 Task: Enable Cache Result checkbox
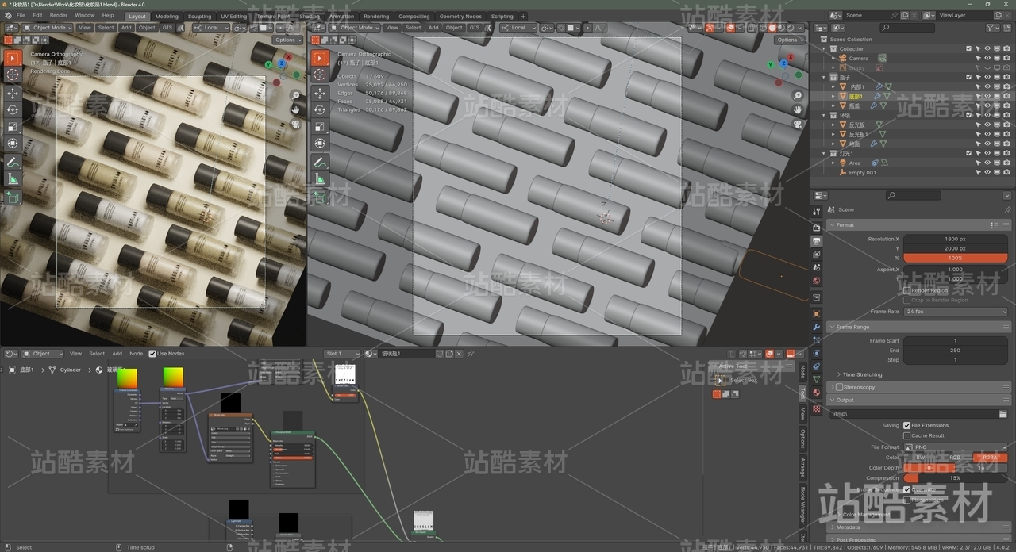[x=906, y=435]
